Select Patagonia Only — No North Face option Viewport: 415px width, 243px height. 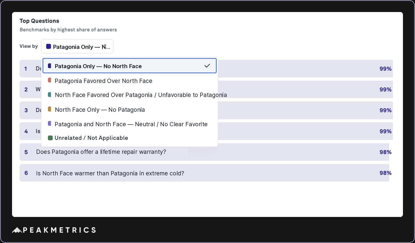click(129, 66)
